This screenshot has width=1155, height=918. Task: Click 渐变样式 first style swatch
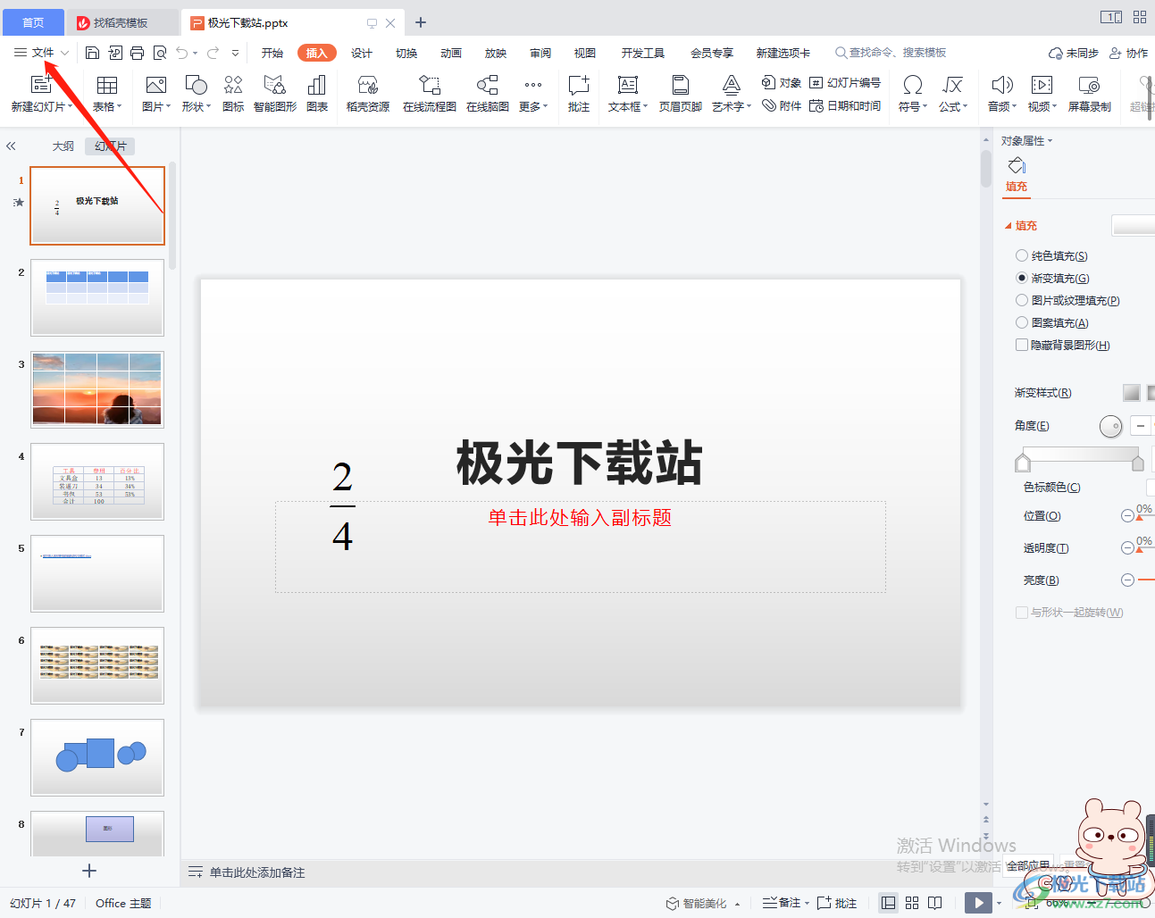[x=1132, y=392]
